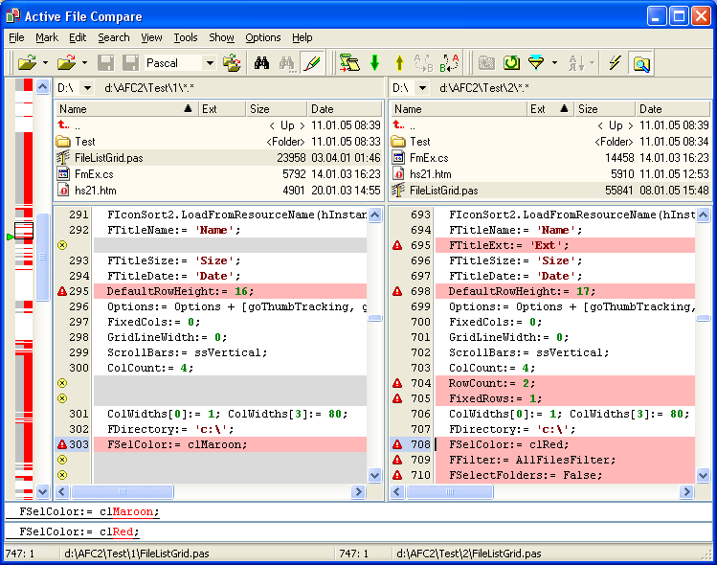The width and height of the screenshot is (717, 565).
Task: Sort right file list by Date column
Action: click(x=670, y=109)
